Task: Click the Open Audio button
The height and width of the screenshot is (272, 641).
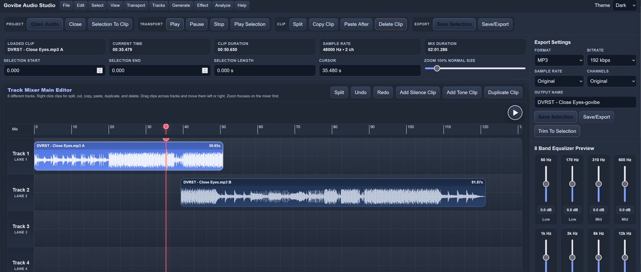Action: point(45,24)
